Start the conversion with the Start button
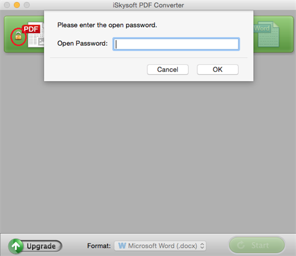The height and width of the screenshot is (256, 296). click(x=257, y=245)
